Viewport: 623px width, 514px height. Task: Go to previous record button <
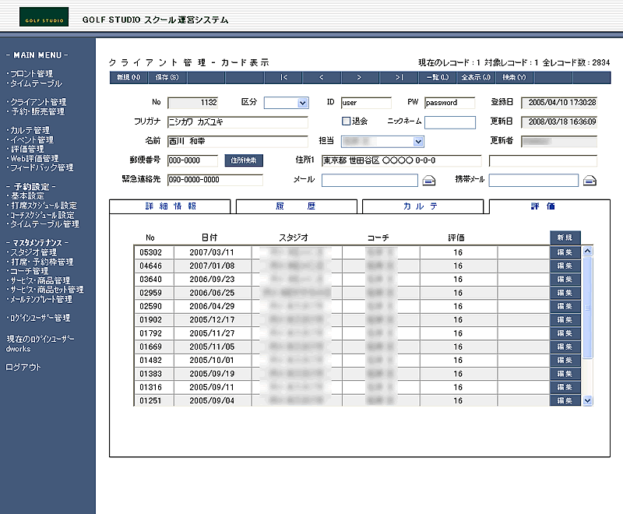click(322, 77)
